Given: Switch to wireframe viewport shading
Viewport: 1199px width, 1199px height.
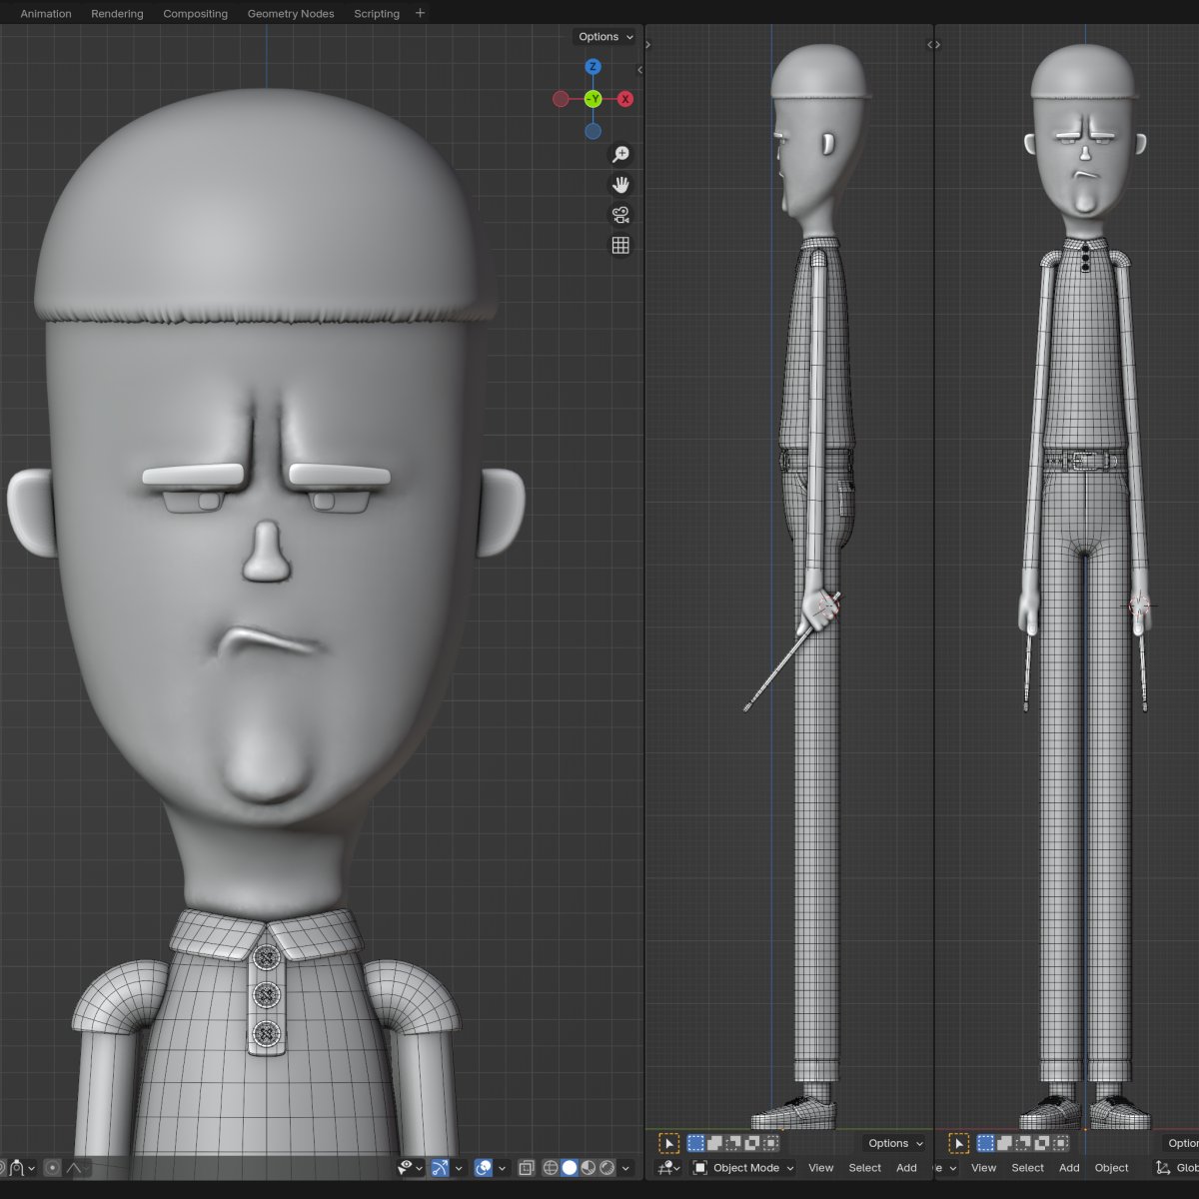Looking at the screenshot, I should [551, 1168].
